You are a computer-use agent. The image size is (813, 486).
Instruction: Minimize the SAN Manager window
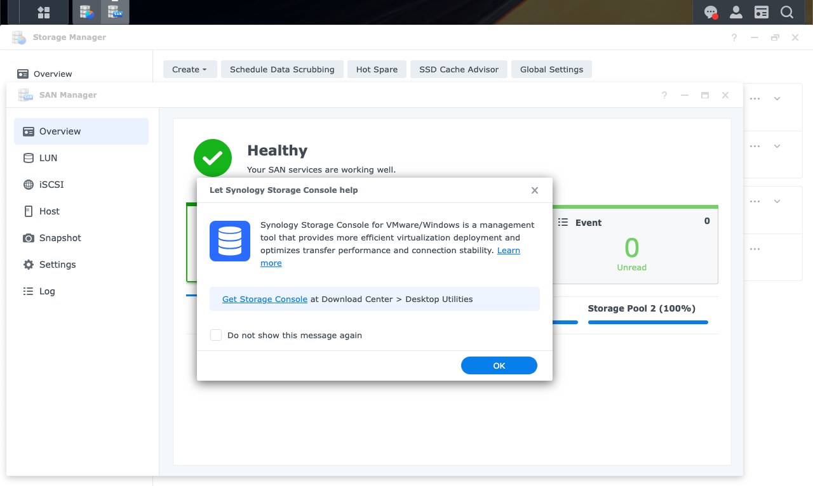coord(685,95)
